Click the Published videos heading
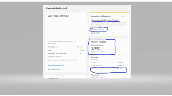The width and height of the screenshot is (172, 96). [53, 78]
